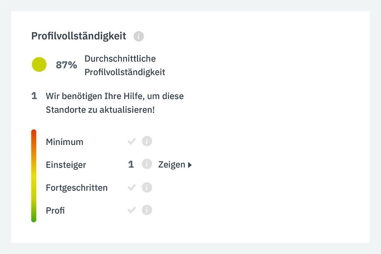Expand using the arrow after Zeigen
Viewport: 381px width, 254px height.
190,165
